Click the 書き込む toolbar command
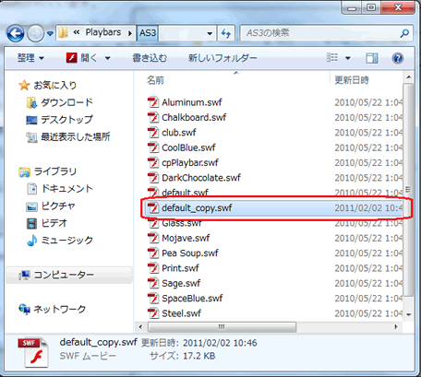This screenshot has height=377, width=421. [150, 58]
